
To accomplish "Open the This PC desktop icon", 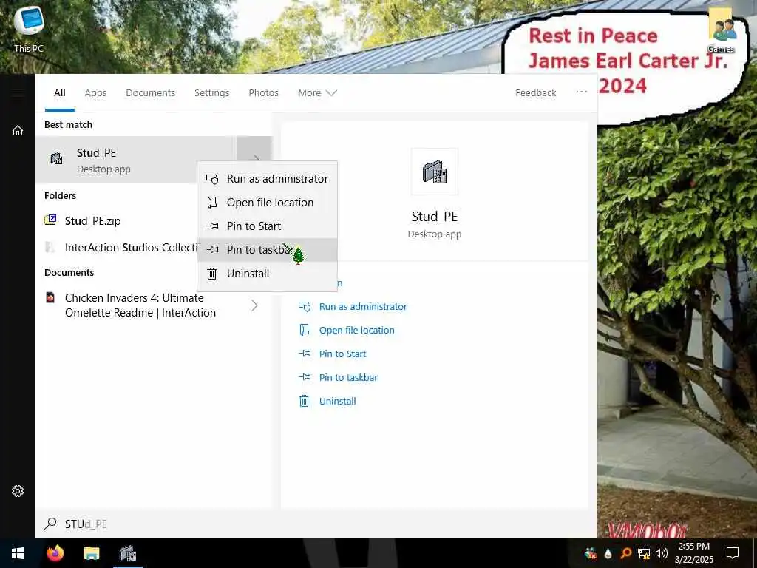I will click(x=29, y=29).
